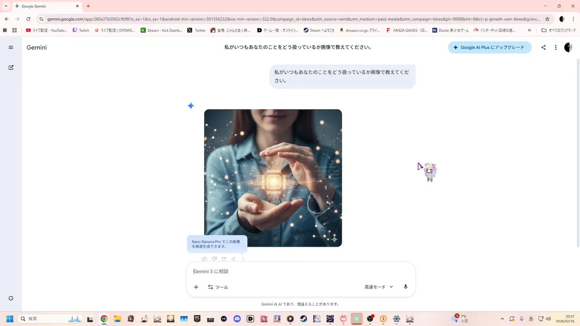Open the apps grid in the bookmarks bar
The width and height of the screenshot is (580, 326).
[14, 30]
